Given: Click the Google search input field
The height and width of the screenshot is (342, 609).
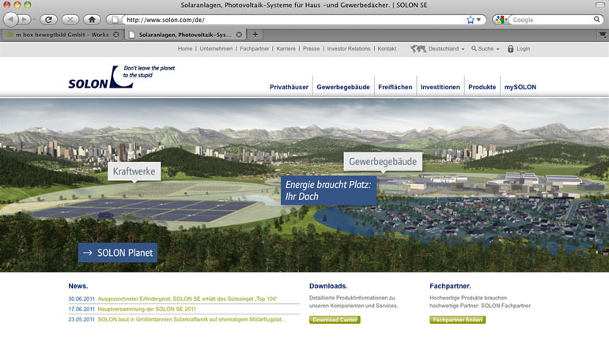Looking at the screenshot, I should [x=551, y=20].
